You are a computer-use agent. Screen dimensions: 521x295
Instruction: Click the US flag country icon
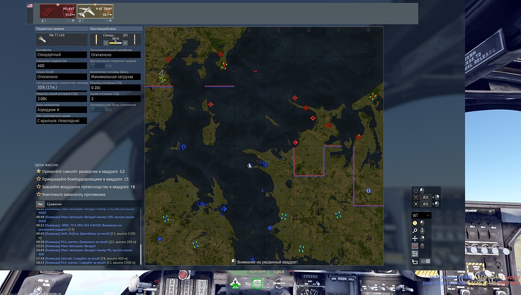(x=30, y=6)
